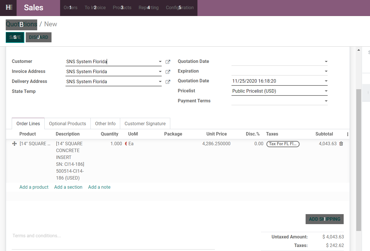Open Customer external link icon
The height and width of the screenshot is (251, 370).
[x=168, y=62]
